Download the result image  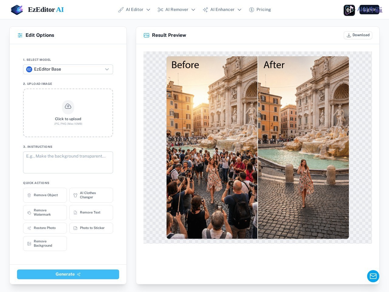[358, 35]
